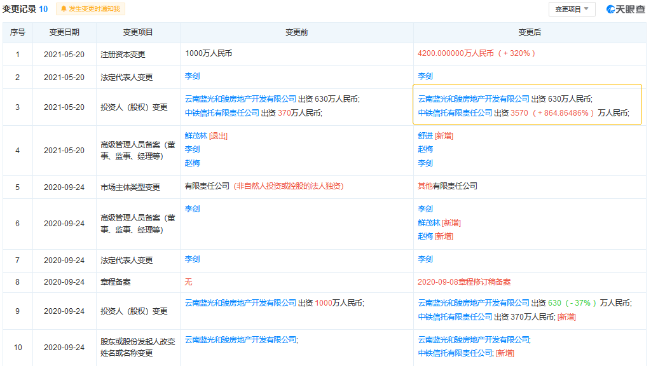
Task: Select the 2020-09-08章程修订稿备案 text
Action: tap(464, 281)
